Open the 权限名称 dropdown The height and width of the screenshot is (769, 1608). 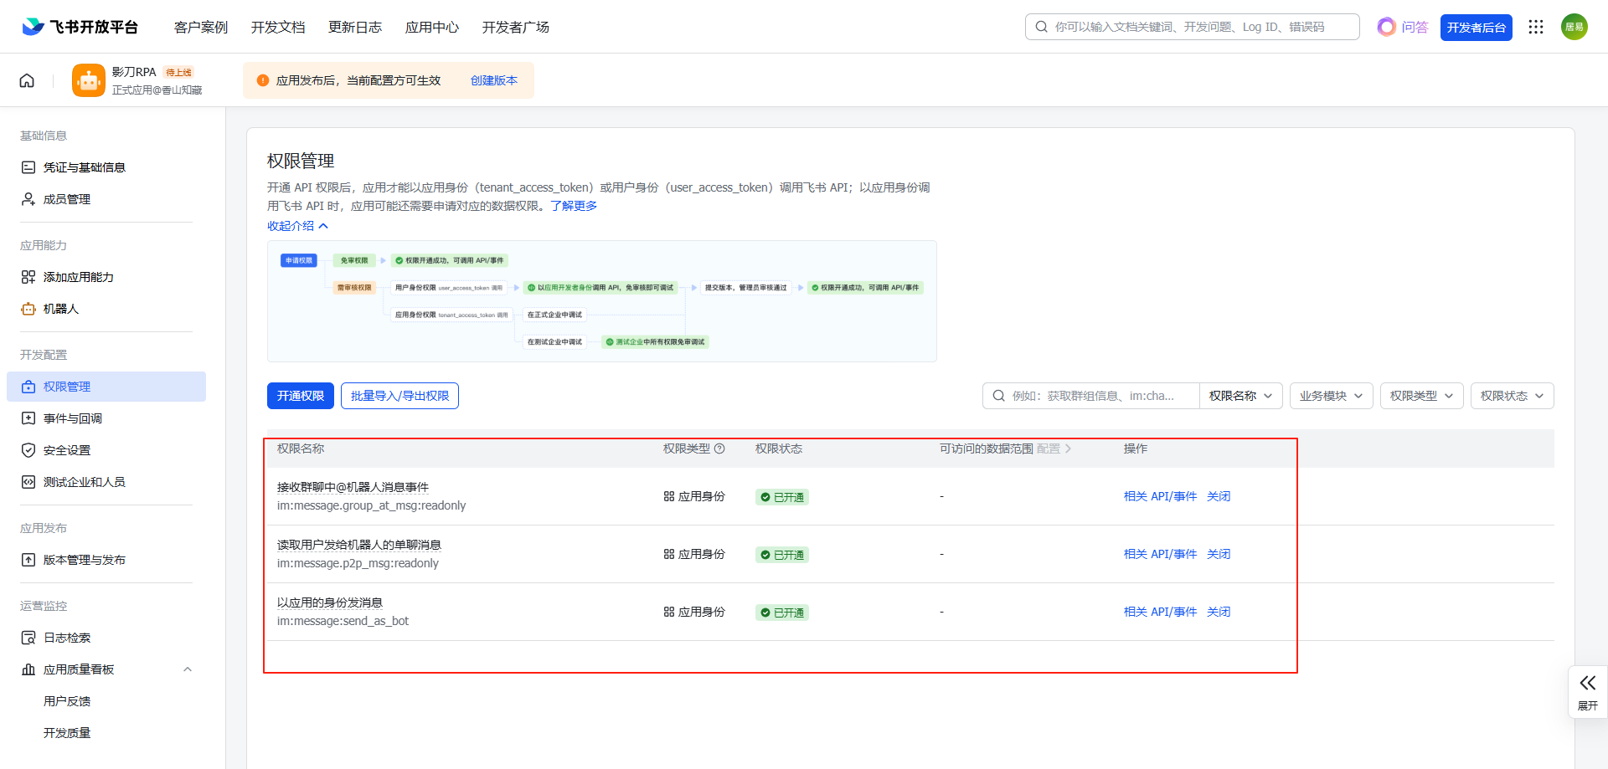pyautogui.click(x=1240, y=396)
